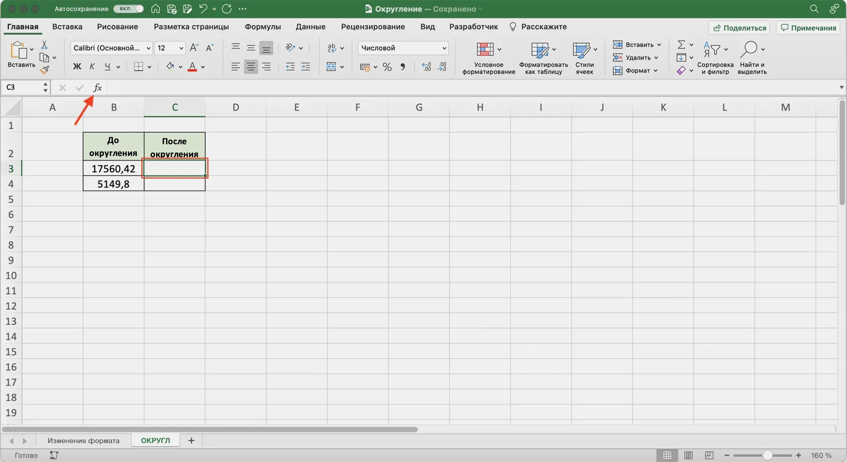Click the zoom slider handle
Screen dimensions: 847x462
coord(767,455)
